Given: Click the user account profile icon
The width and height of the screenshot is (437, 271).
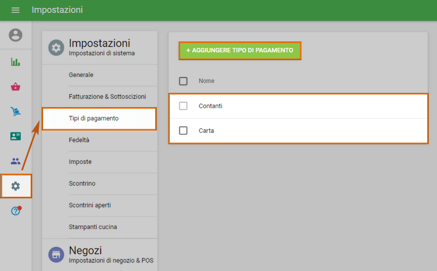Looking at the screenshot, I should [16, 36].
